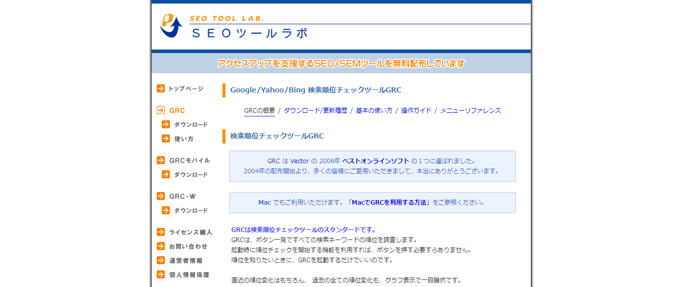Open お問い合わせ page
Screen dimensions: 682x287
188,246
